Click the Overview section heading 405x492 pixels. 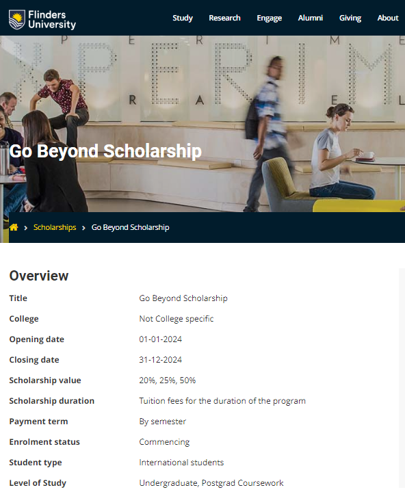pos(39,276)
